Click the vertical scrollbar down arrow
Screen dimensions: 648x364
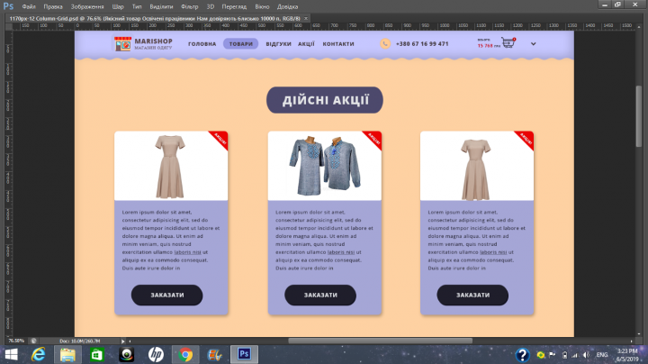pos(639,333)
